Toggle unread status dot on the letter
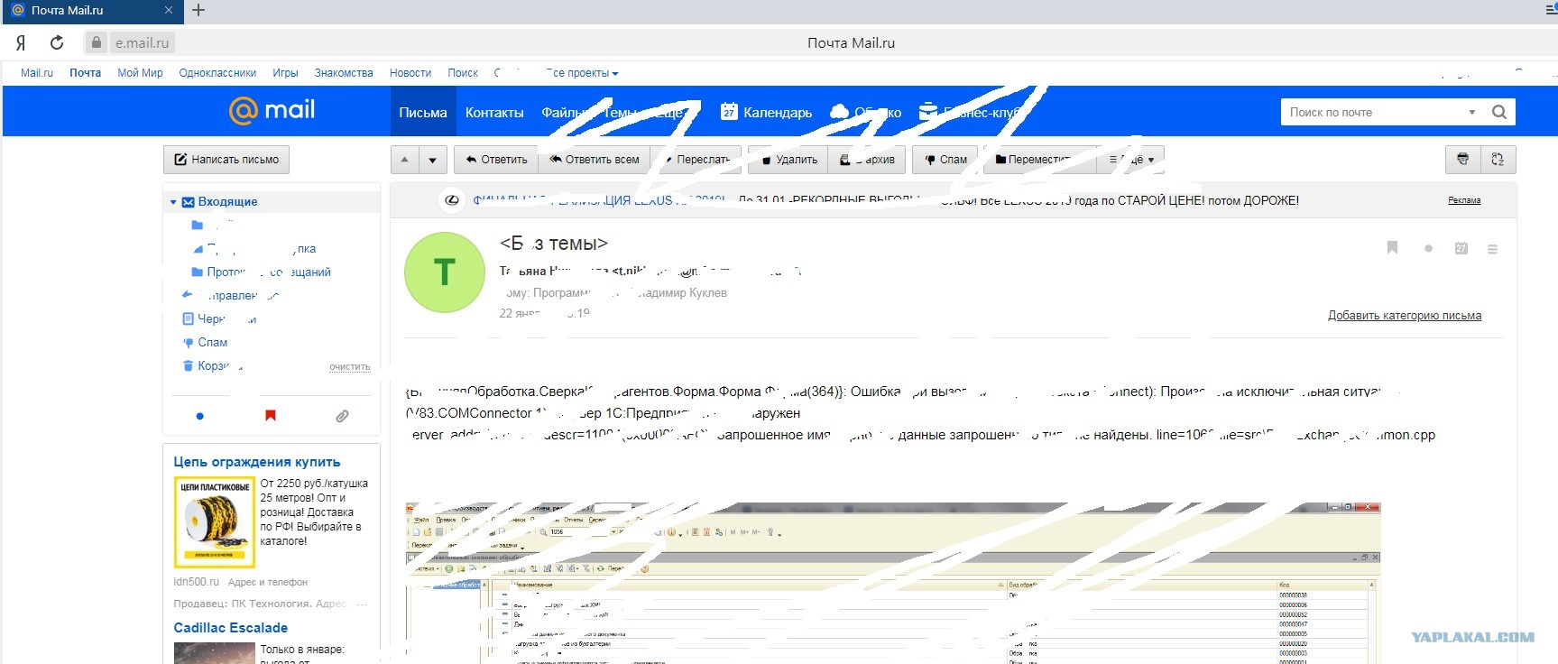Screen dimensions: 1558x664 [1428, 248]
